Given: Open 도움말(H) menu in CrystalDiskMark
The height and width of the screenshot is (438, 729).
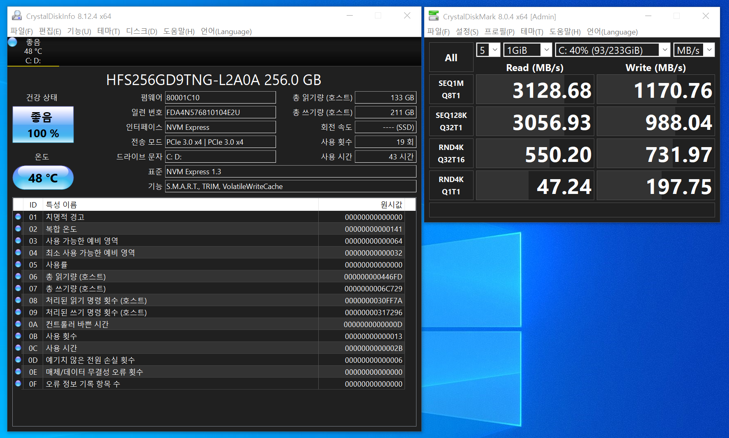Looking at the screenshot, I should pos(565,32).
